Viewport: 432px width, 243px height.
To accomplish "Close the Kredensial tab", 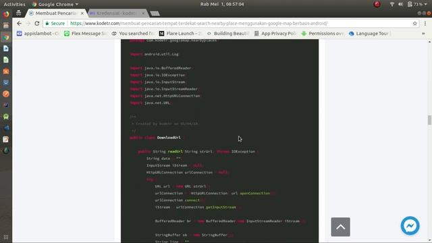I will click(143, 13).
